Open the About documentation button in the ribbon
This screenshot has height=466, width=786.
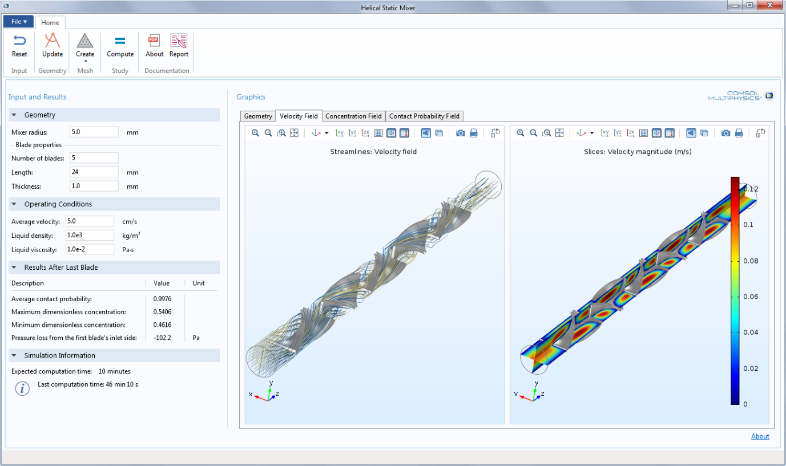click(154, 46)
